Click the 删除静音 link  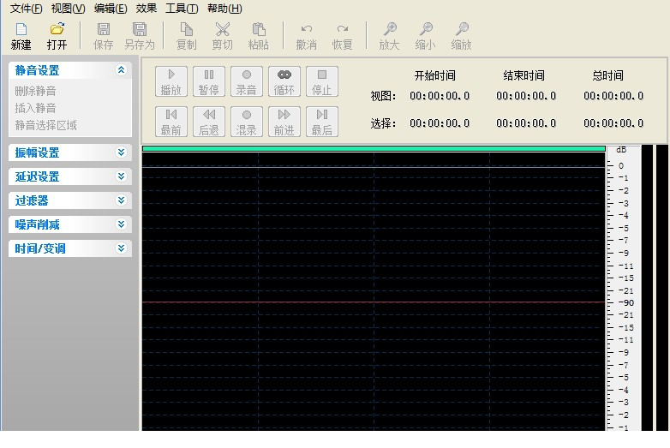pyautogui.click(x=35, y=91)
